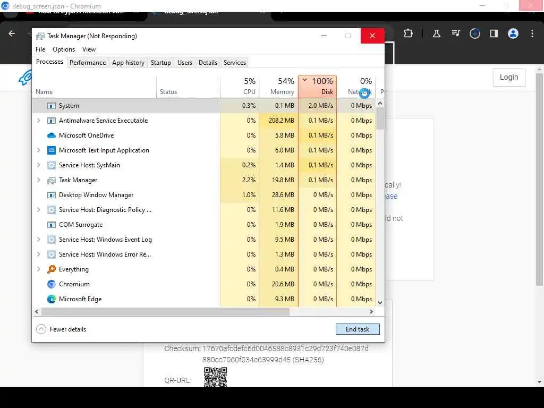Viewport: 544px width, 408px height.
Task: Click the Login button on webpage
Action: pos(508,78)
